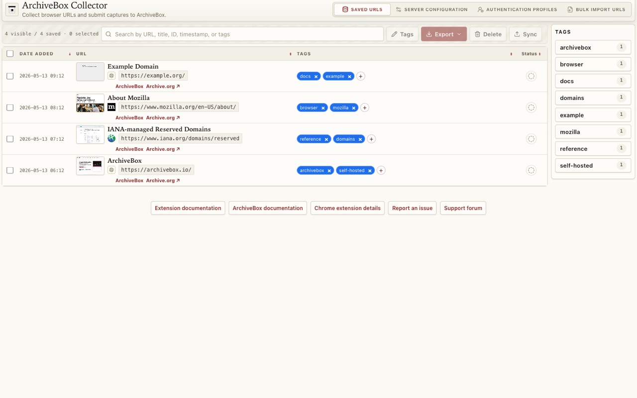
Task: Open the ArchiveBox page thumbnail
Action: pos(90,166)
